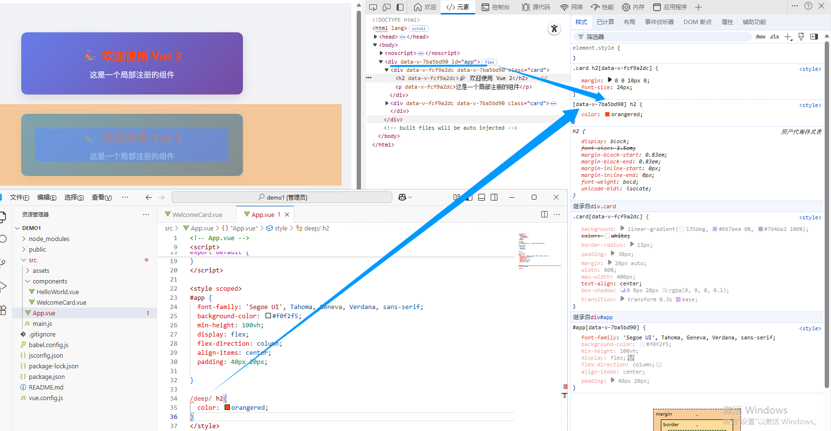The image size is (831, 431).
Task: Toggle device emulation in DevTools
Action: (387, 7)
